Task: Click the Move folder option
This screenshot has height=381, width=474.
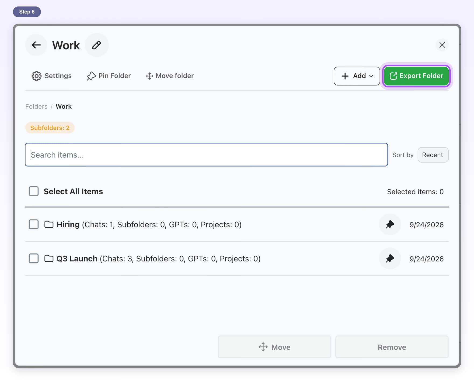Action: pyautogui.click(x=170, y=76)
